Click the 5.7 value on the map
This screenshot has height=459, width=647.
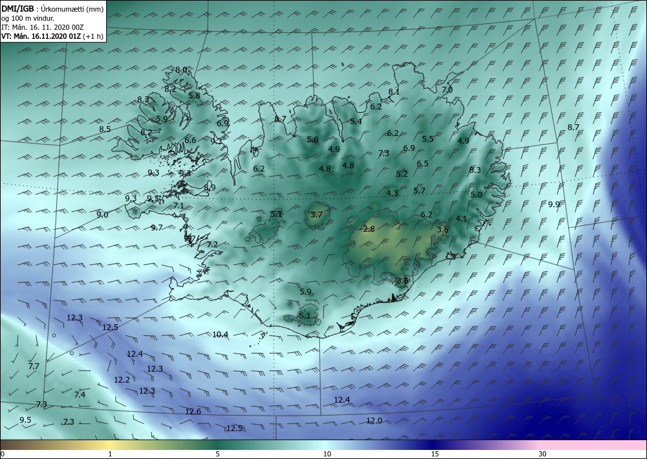click(x=419, y=190)
